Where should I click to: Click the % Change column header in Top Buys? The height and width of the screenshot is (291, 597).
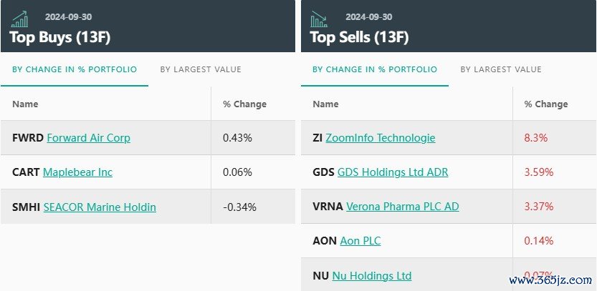pyautogui.click(x=245, y=104)
